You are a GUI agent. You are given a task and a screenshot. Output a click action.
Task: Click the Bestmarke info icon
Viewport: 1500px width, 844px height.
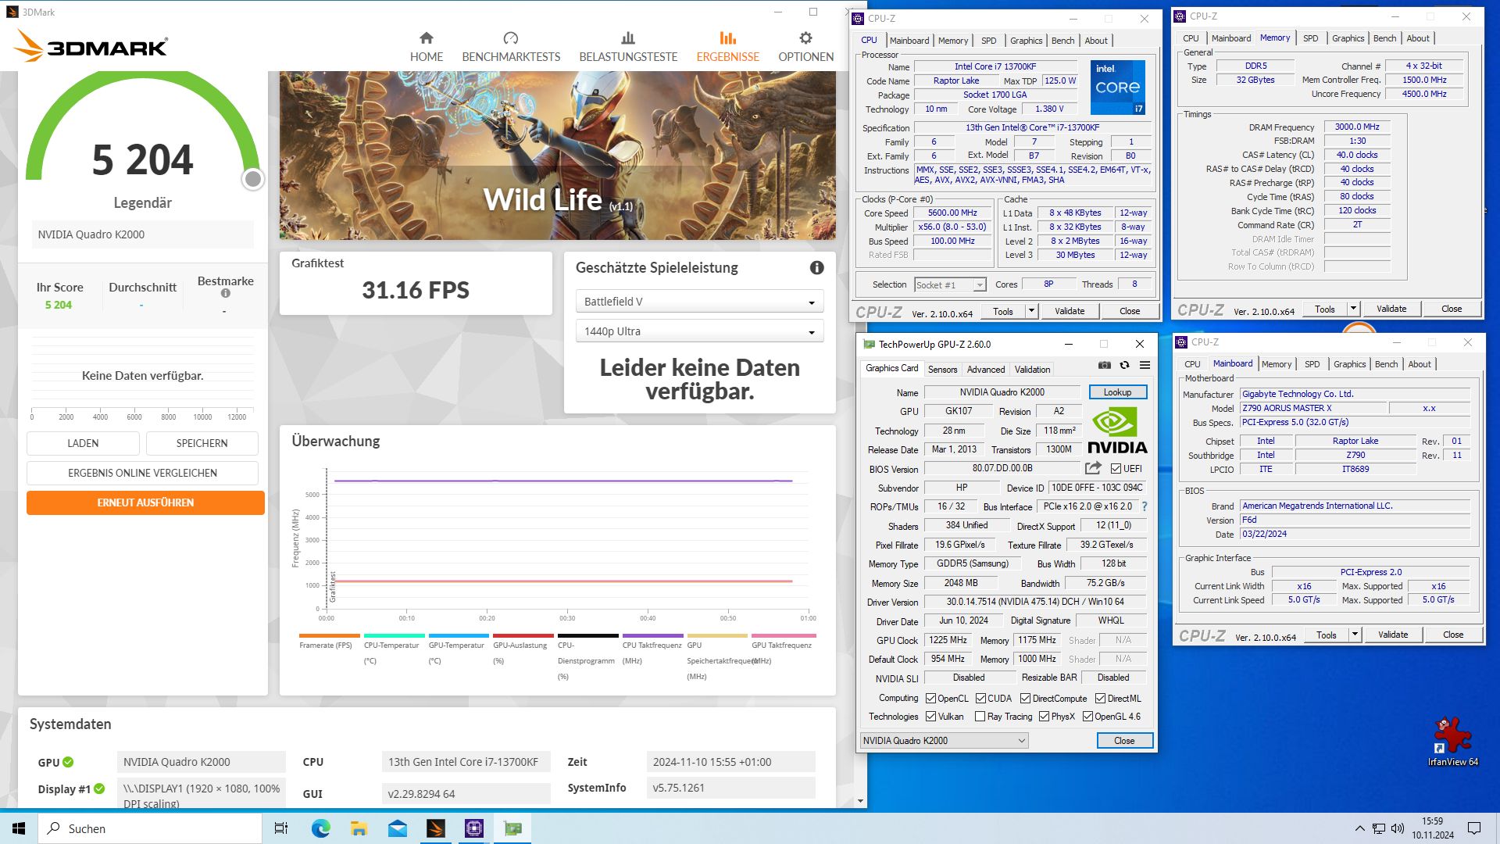point(225,294)
